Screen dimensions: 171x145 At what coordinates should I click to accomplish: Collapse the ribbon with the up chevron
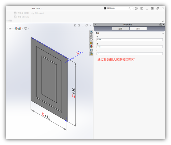coord(163,21)
